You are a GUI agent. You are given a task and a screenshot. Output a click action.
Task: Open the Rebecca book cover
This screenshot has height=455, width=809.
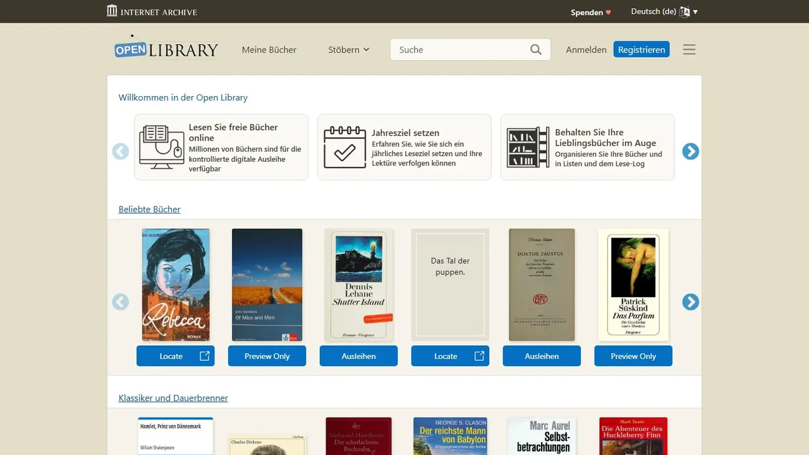(176, 285)
